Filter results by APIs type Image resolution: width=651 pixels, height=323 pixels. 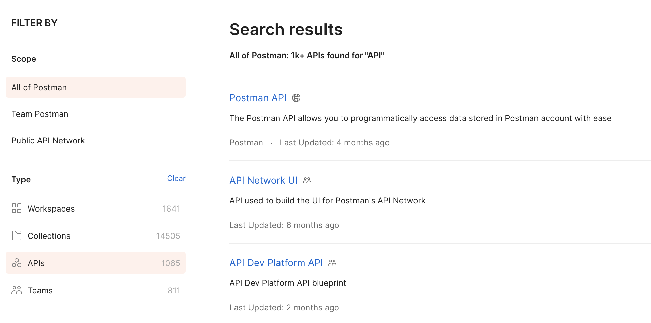tap(96, 263)
